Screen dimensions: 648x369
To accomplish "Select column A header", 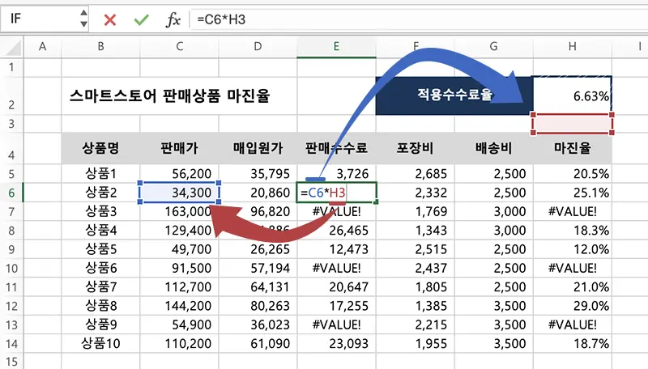I will [x=43, y=47].
